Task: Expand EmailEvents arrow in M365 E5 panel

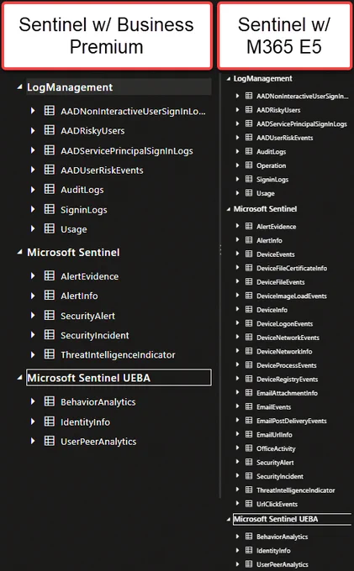Action: (x=237, y=406)
